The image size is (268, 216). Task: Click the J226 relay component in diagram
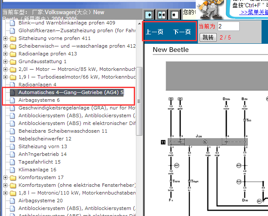(x=208, y=142)
